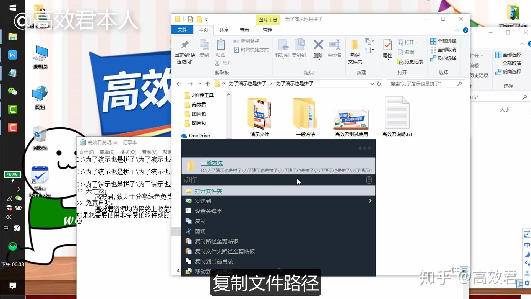Open the quick access toolbar dropdown

point(206,19)
